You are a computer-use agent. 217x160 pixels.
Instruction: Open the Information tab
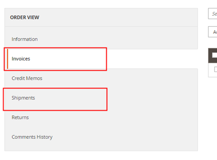25,39
